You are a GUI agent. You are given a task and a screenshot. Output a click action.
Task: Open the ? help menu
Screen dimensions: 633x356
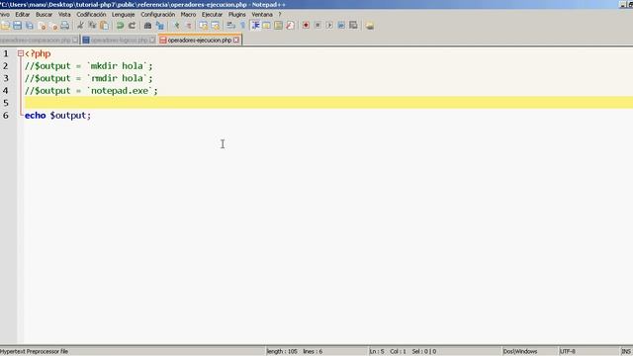[279, 15]
